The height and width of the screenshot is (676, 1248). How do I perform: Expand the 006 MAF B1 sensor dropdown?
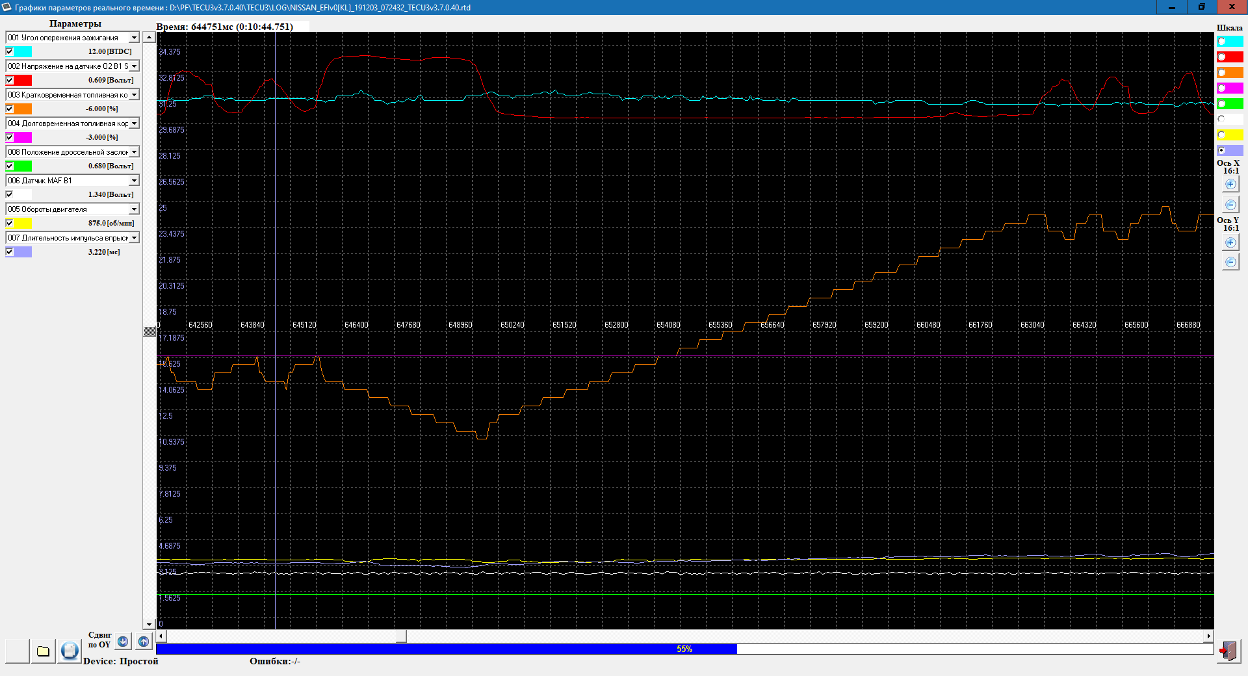(x=134, y=181)
